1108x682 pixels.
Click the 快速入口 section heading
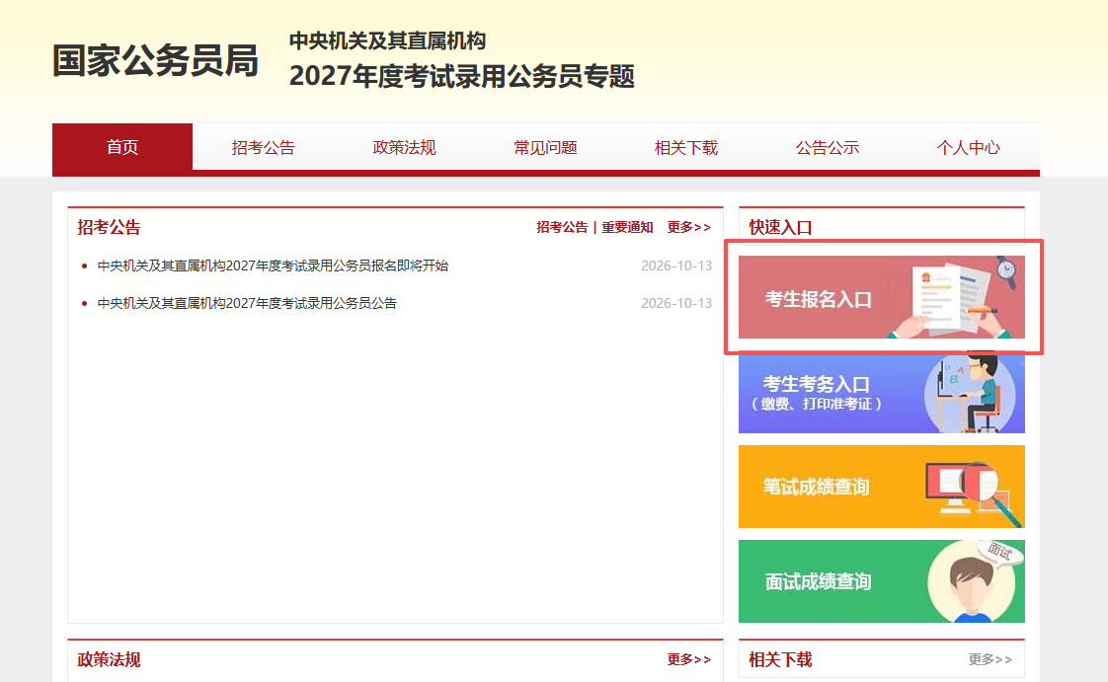tap(780, 227)
